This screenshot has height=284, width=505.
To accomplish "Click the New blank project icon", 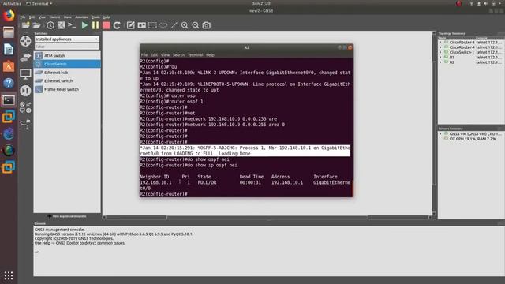I will point(25,25).
